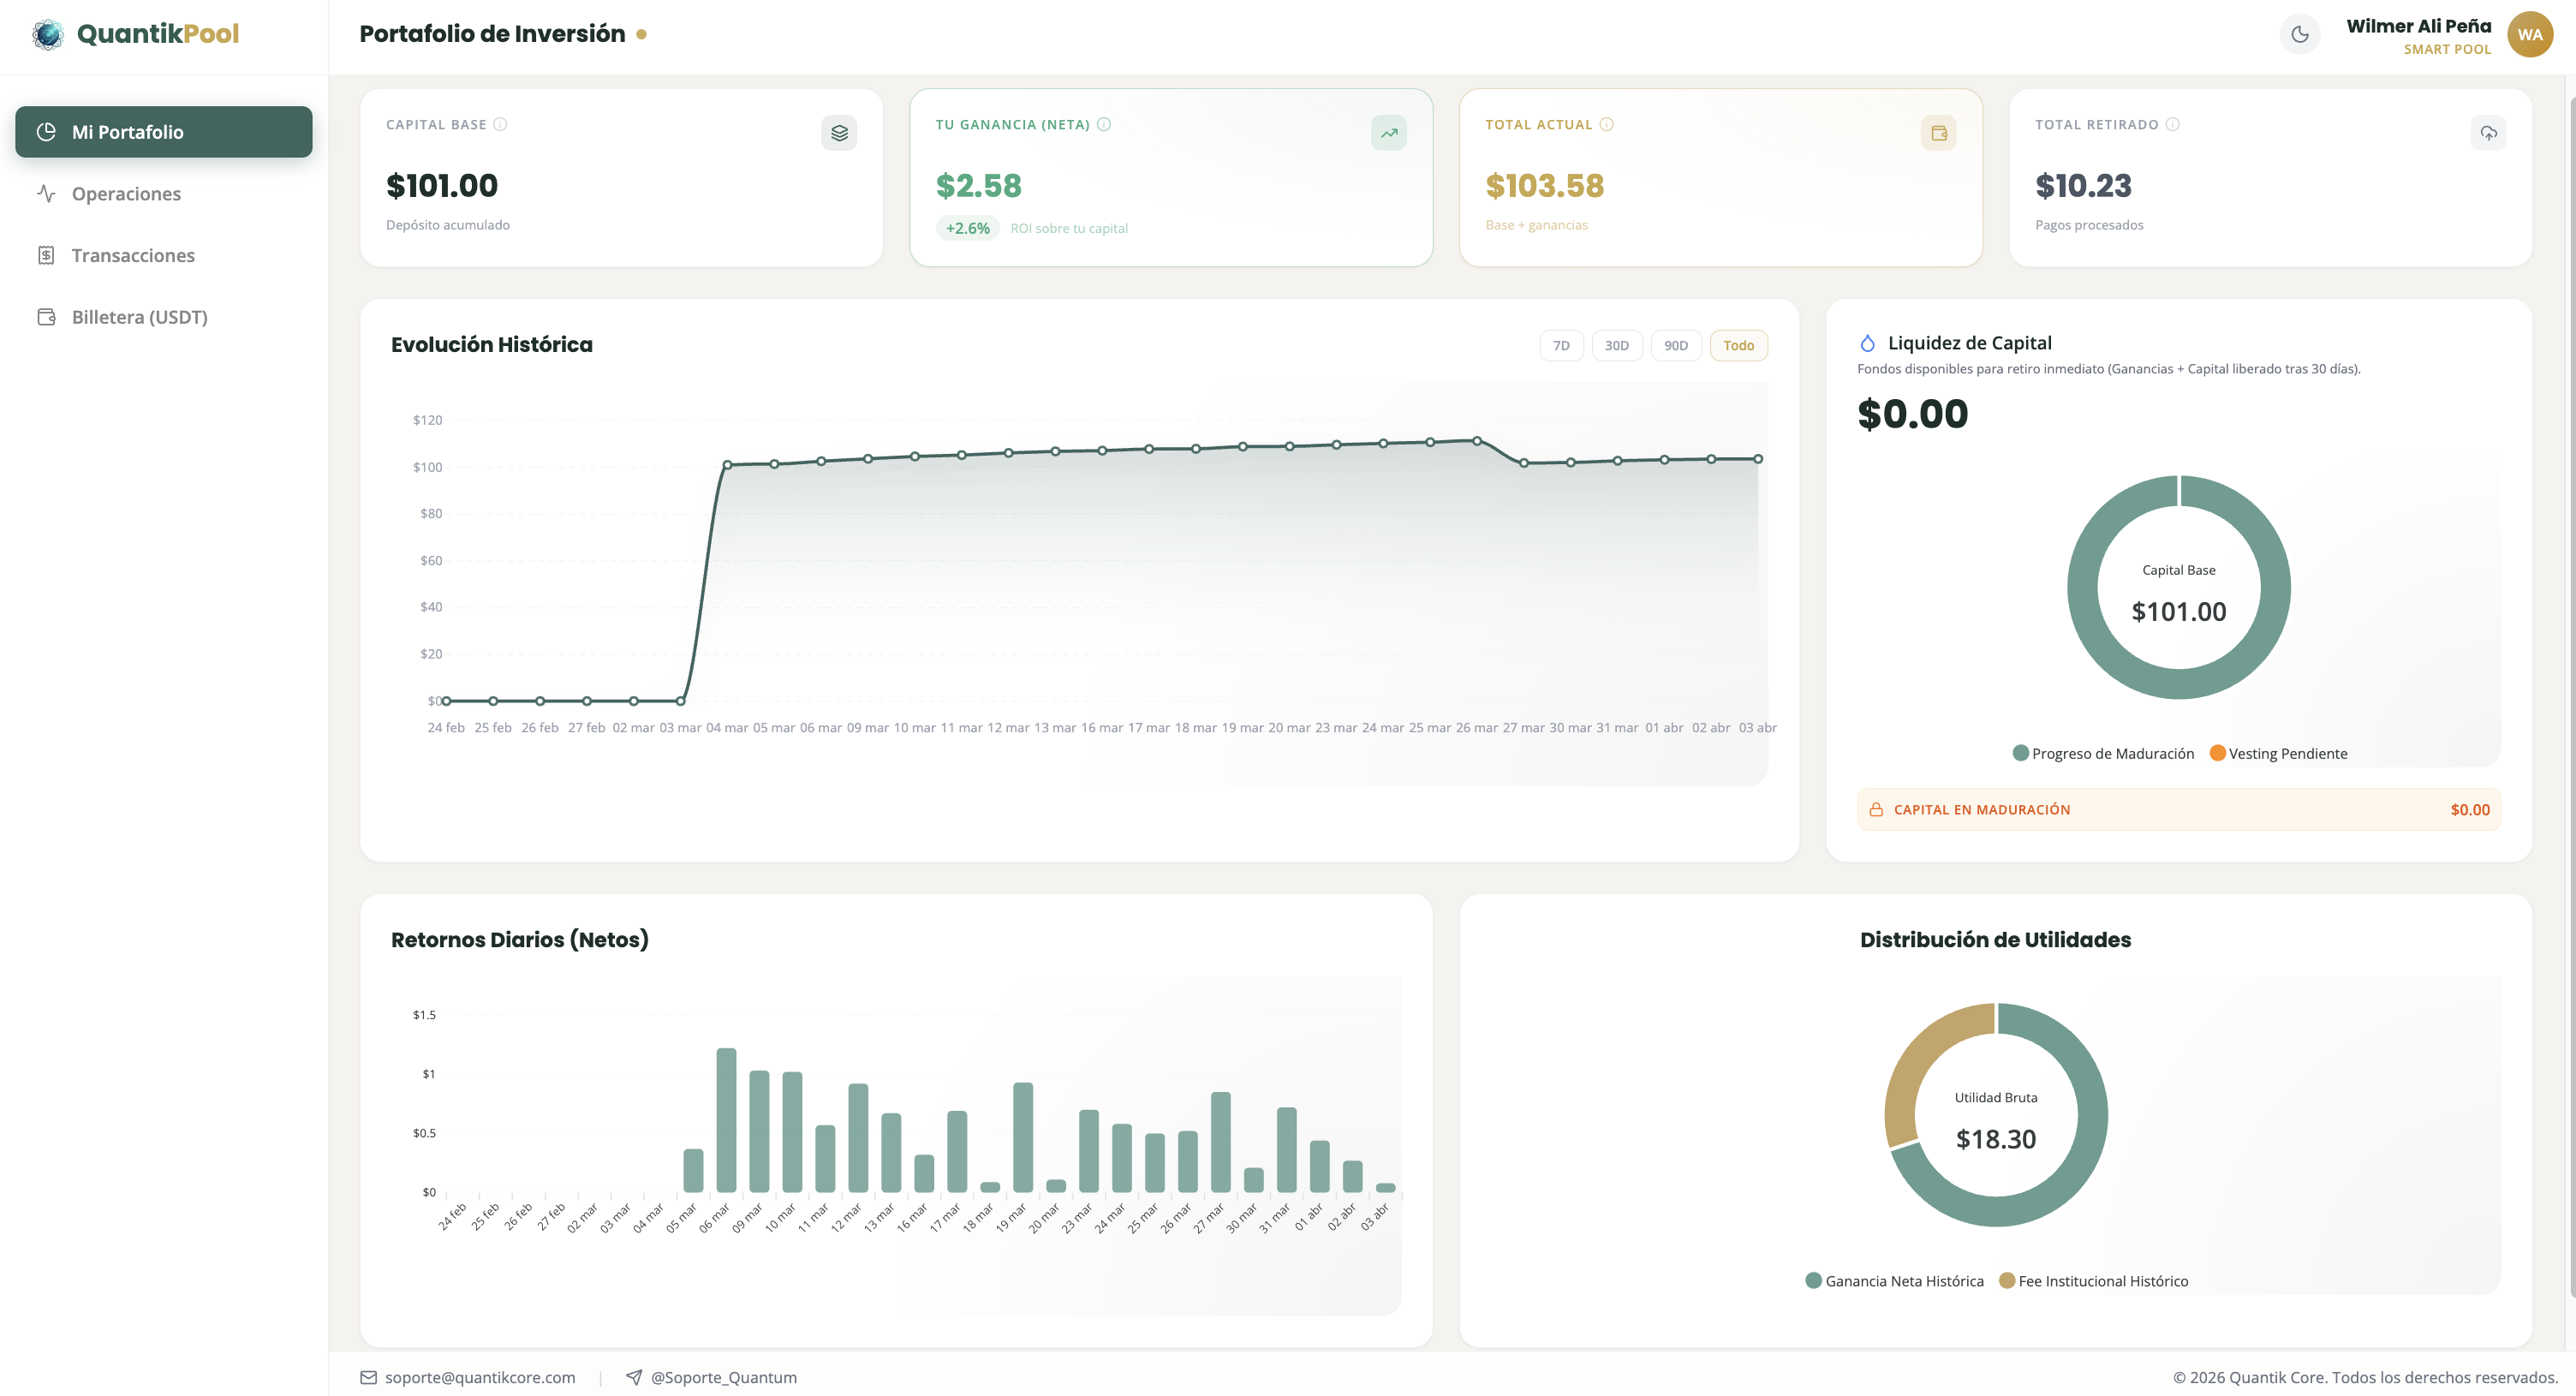
Task: Click the info icon beside Total Retirado
Action: tap(2171, 124)
